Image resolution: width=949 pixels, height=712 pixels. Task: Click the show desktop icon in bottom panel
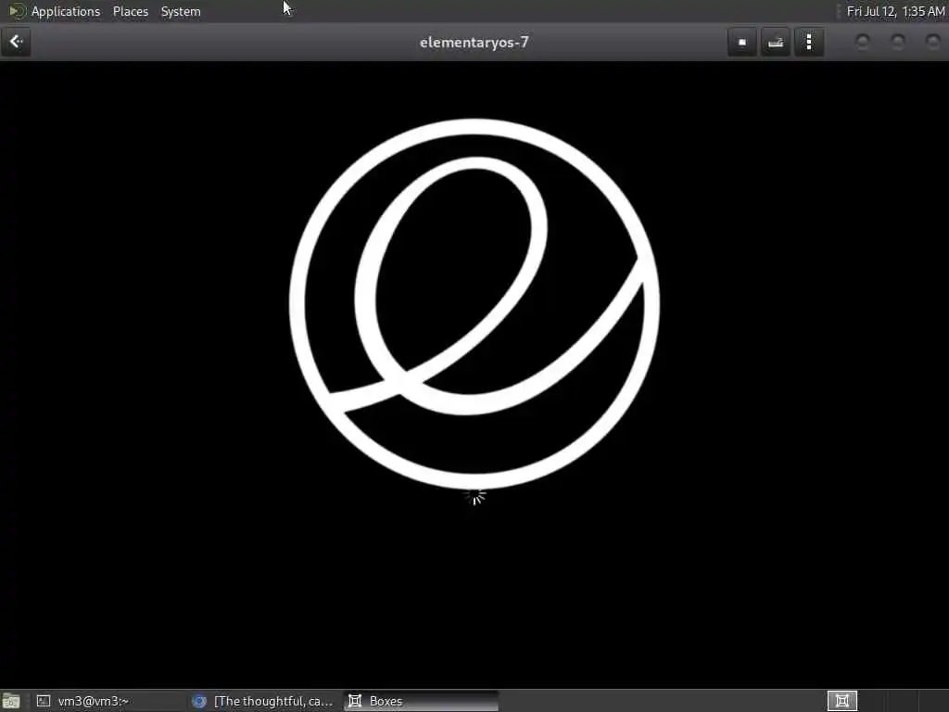click(11, 701)
